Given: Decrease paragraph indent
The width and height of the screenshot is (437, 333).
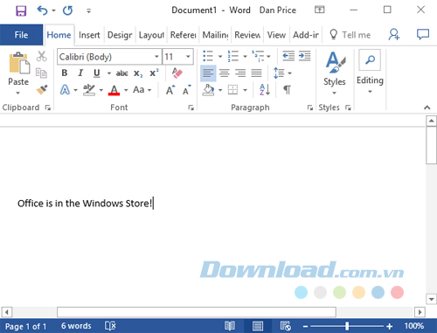Looking at the screenshot, I should [x=288, y=56].
